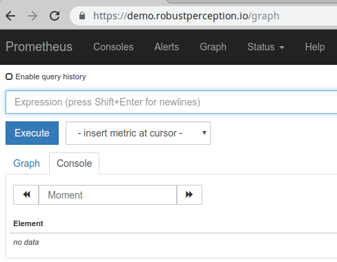Go to Graph in the top navbar
The height and width of the screenshot is (262, 337).
coord(213,47)
